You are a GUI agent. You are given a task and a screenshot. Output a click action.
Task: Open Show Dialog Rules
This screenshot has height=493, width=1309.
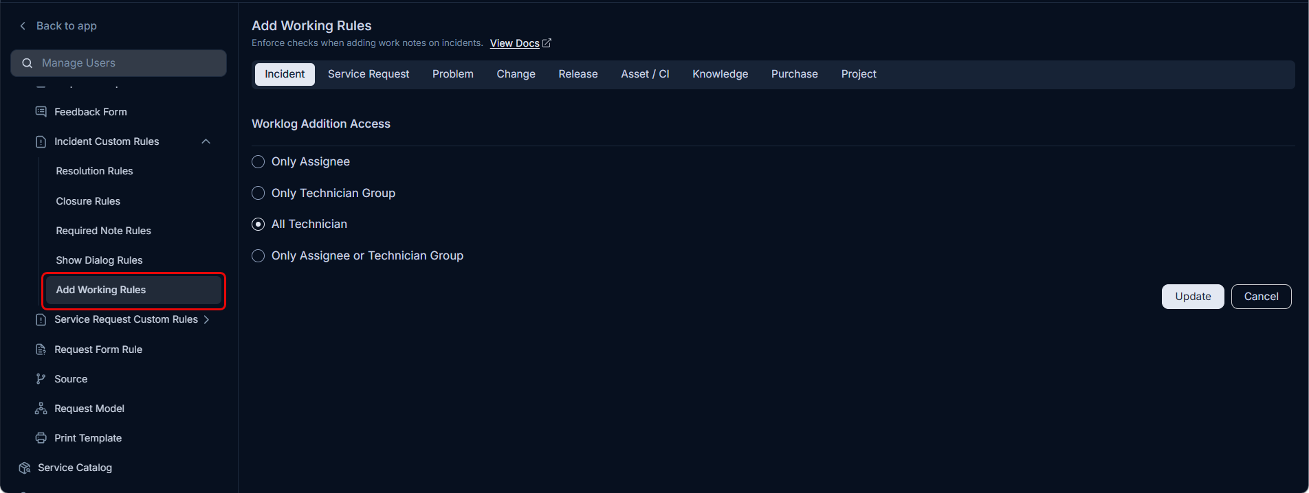click(99, 260)
